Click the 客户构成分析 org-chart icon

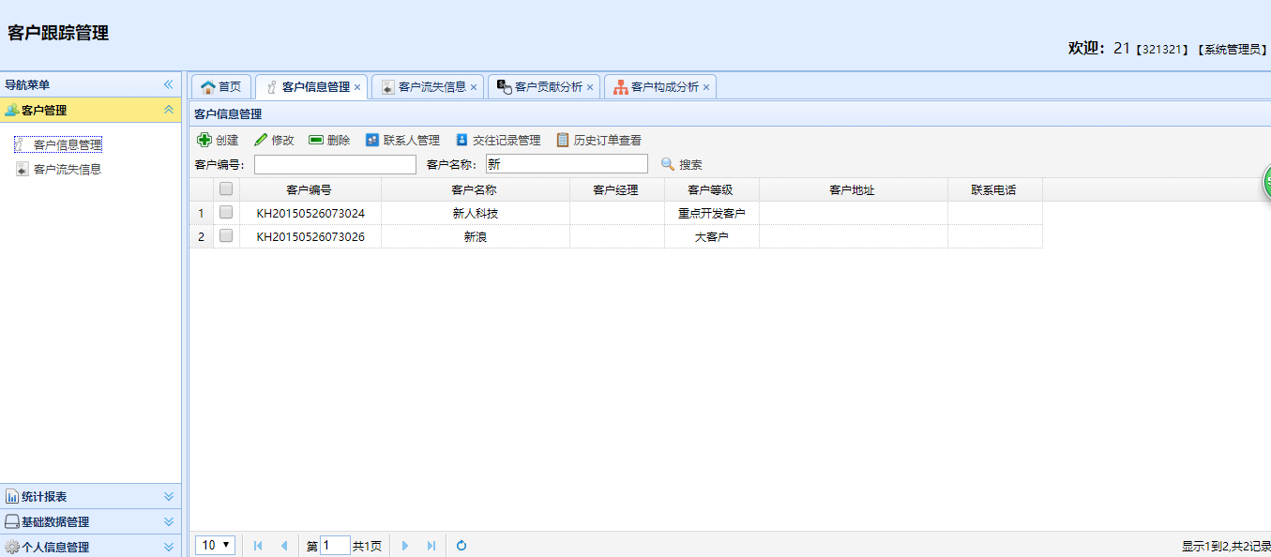click(620, 87)
